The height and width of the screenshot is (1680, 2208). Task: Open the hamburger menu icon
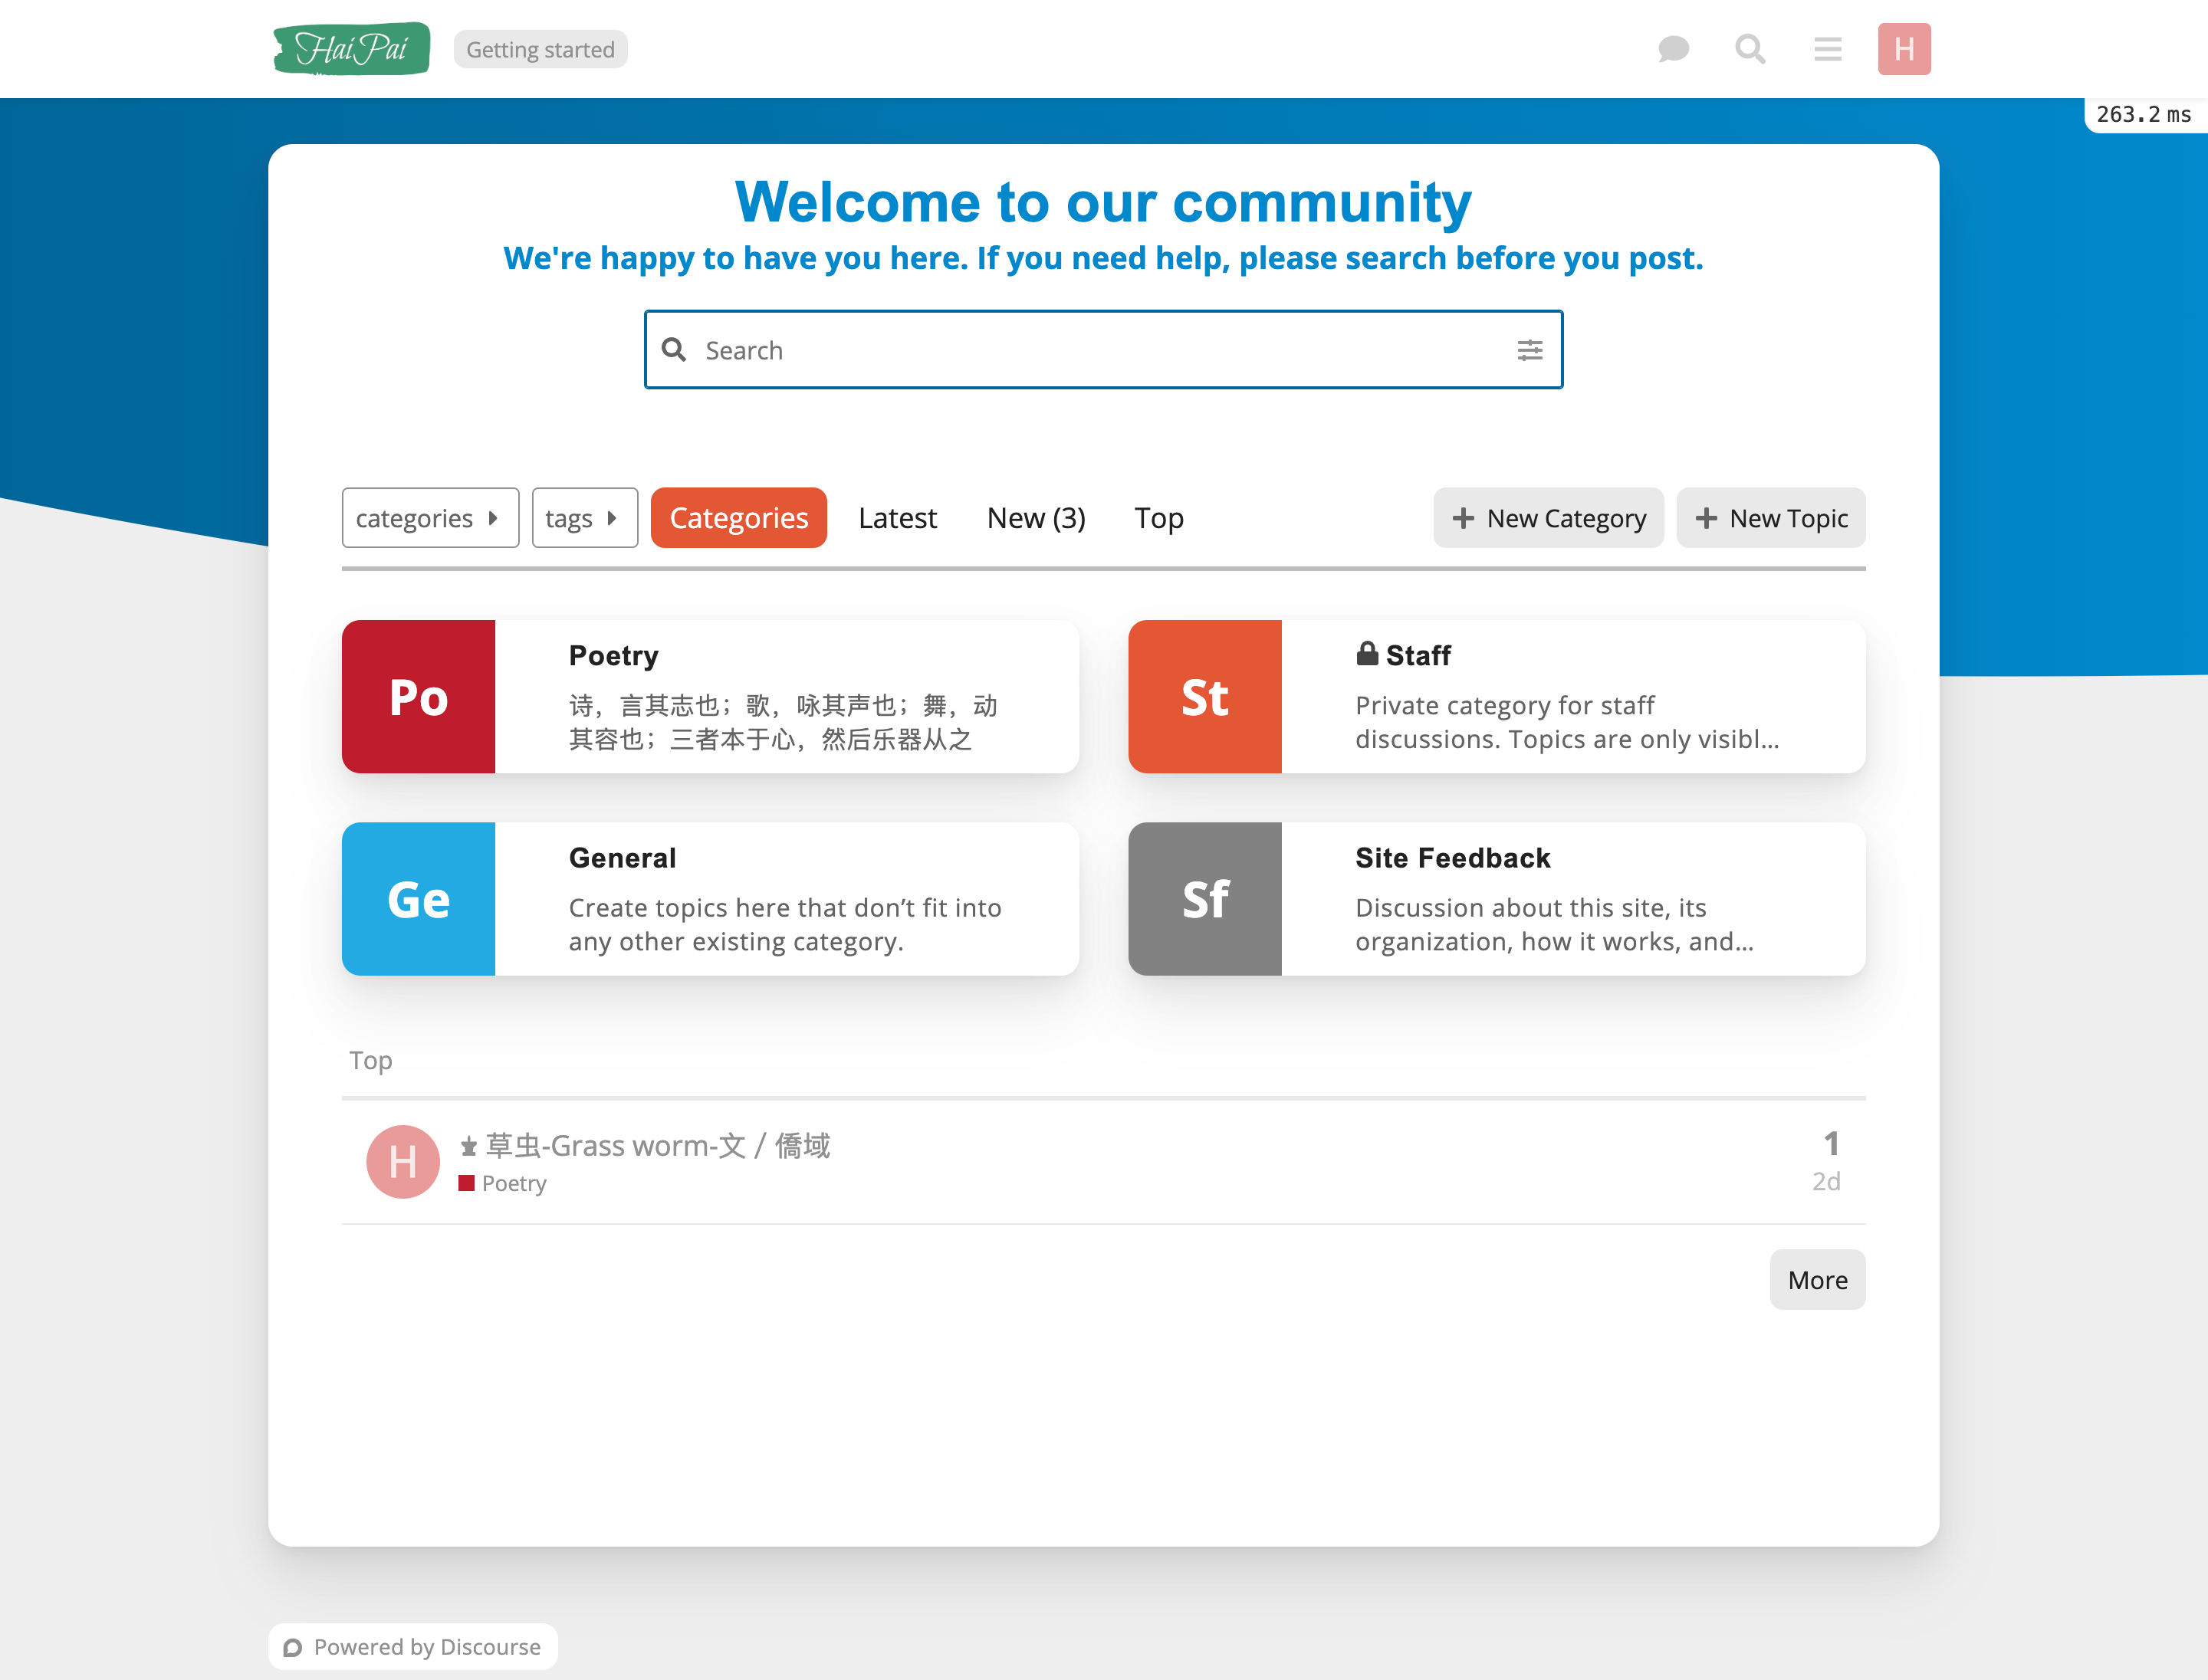click(1827, 49)
